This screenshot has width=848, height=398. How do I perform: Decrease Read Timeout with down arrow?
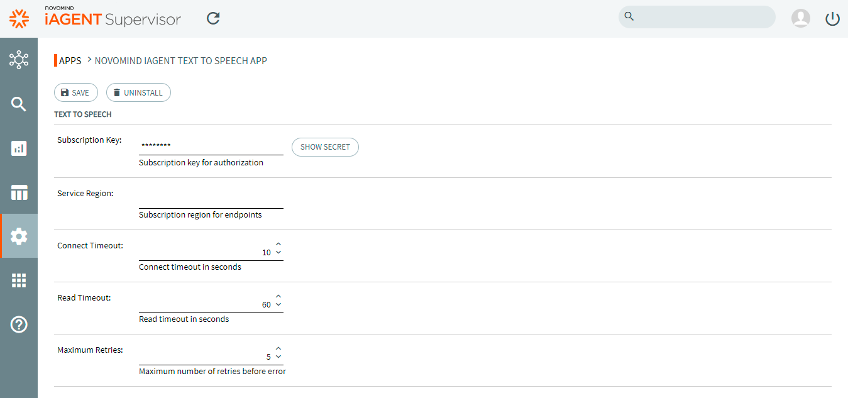278,304
